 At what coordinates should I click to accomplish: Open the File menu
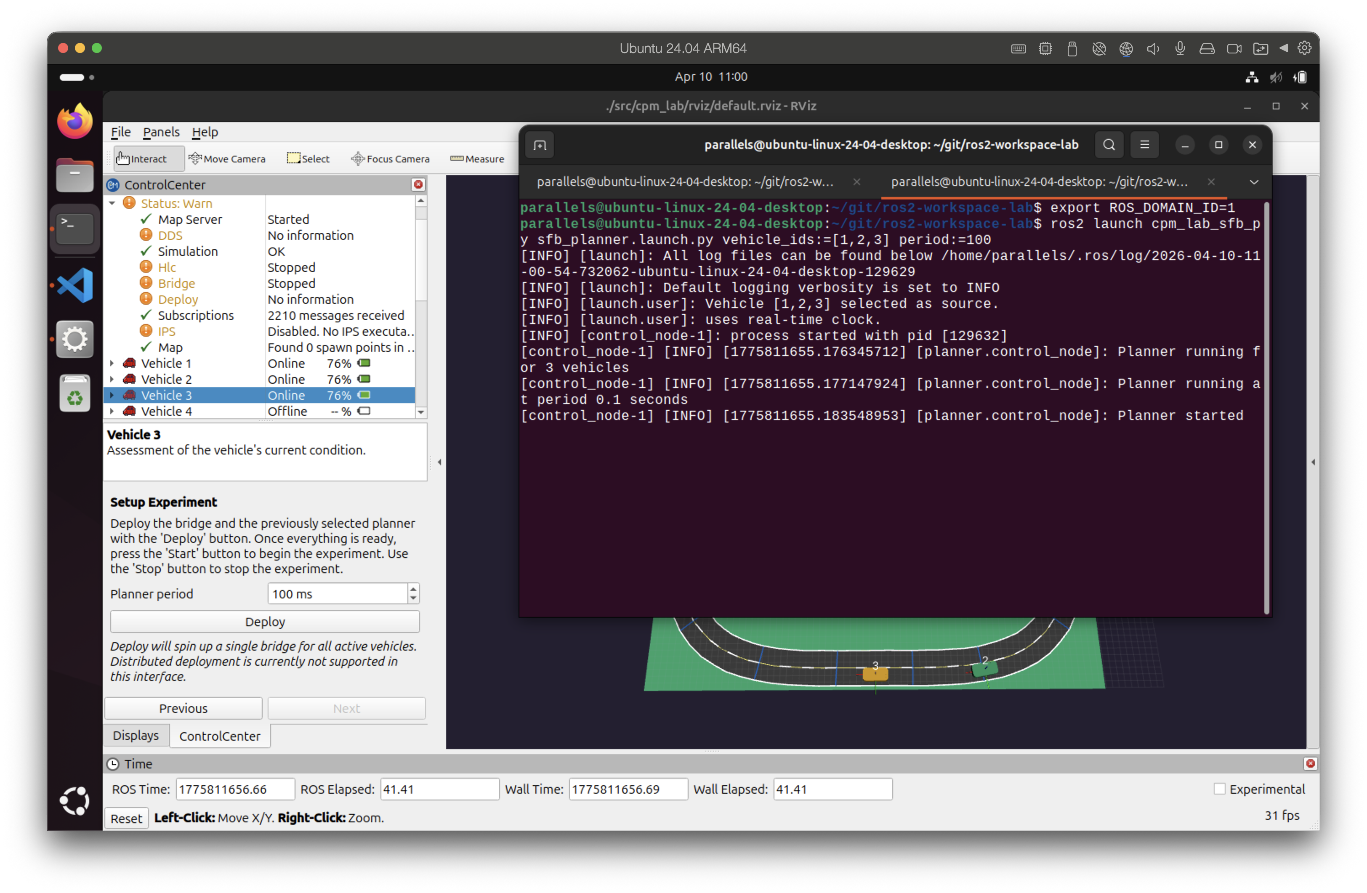pos(121,132)
